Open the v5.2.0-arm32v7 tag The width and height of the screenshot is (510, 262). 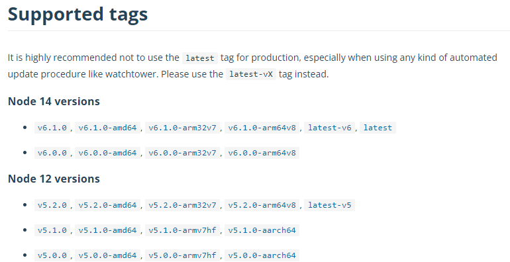182,205
